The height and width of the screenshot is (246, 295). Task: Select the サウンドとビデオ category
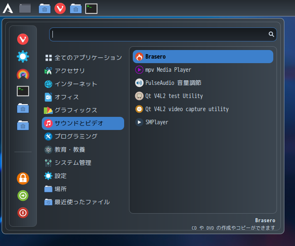tap(83, 123)
